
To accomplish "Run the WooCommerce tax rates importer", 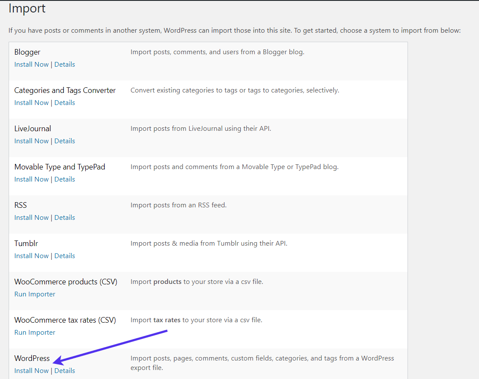I will [34, 332].
